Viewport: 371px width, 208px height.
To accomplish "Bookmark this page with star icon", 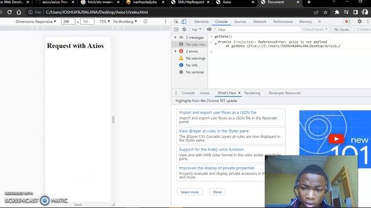I will click(x=325, y=12).
